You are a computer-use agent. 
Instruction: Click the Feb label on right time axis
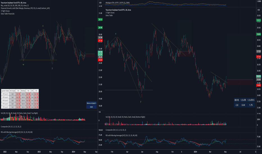pos(112,152)
